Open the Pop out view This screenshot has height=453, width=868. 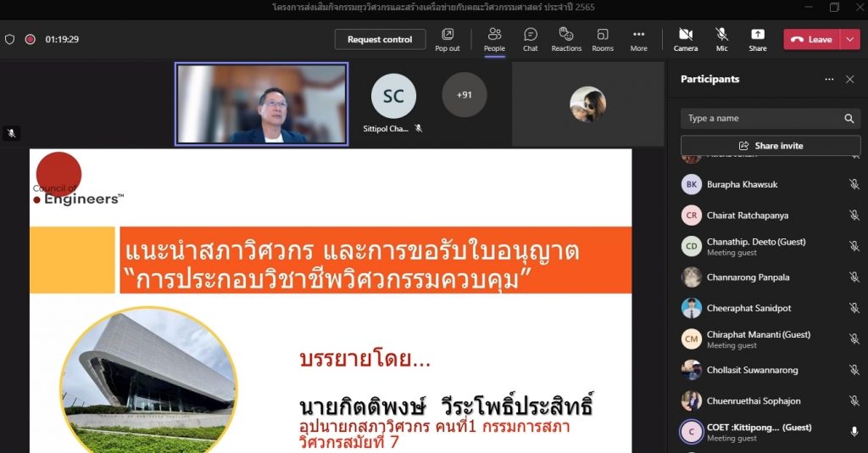447,39
